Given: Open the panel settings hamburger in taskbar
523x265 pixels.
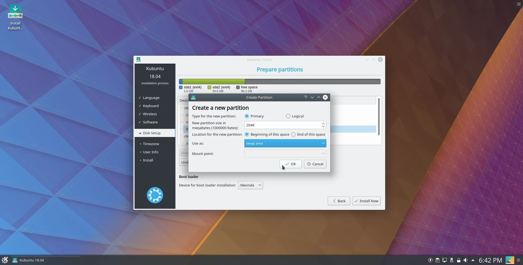Looking at the screenshot, I should pyautogui.click(x=519, y=260).
